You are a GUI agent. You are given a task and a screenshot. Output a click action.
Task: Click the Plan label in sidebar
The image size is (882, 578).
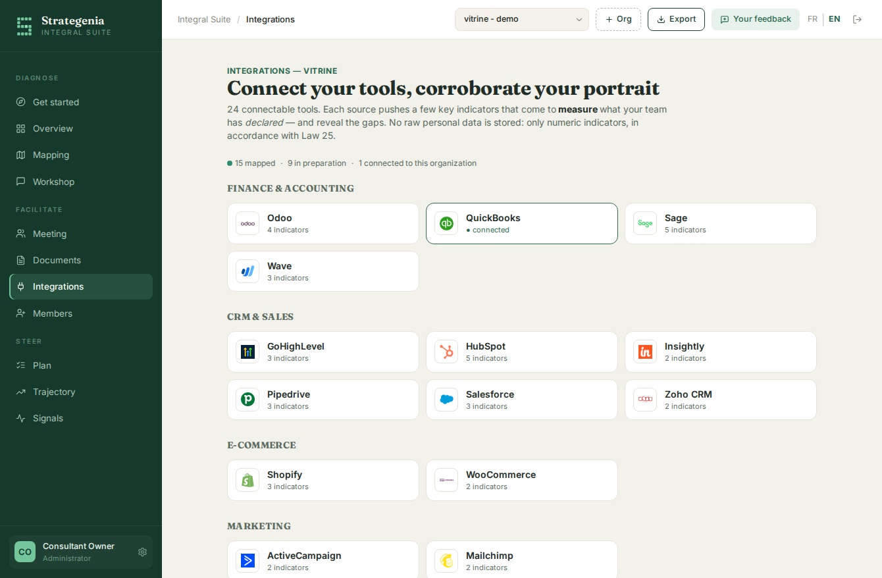[x=42, y=365]
